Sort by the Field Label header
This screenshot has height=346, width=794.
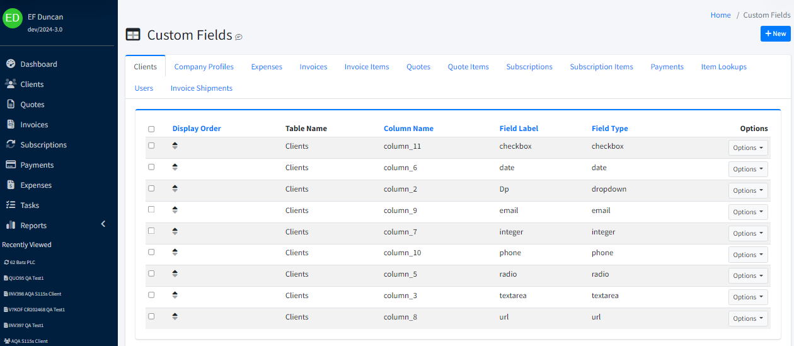click(519, 129)
